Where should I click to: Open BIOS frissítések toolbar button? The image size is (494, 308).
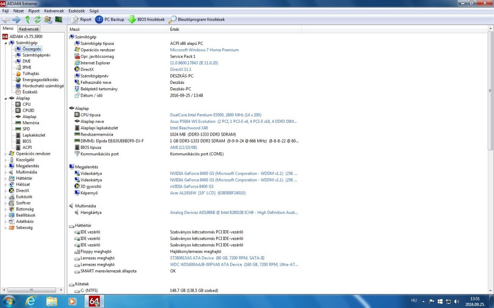(147, 20)
